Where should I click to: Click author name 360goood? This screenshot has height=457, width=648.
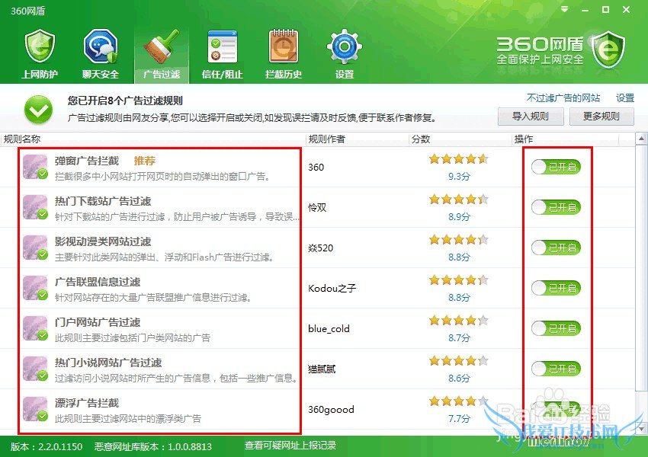point(331,410)
